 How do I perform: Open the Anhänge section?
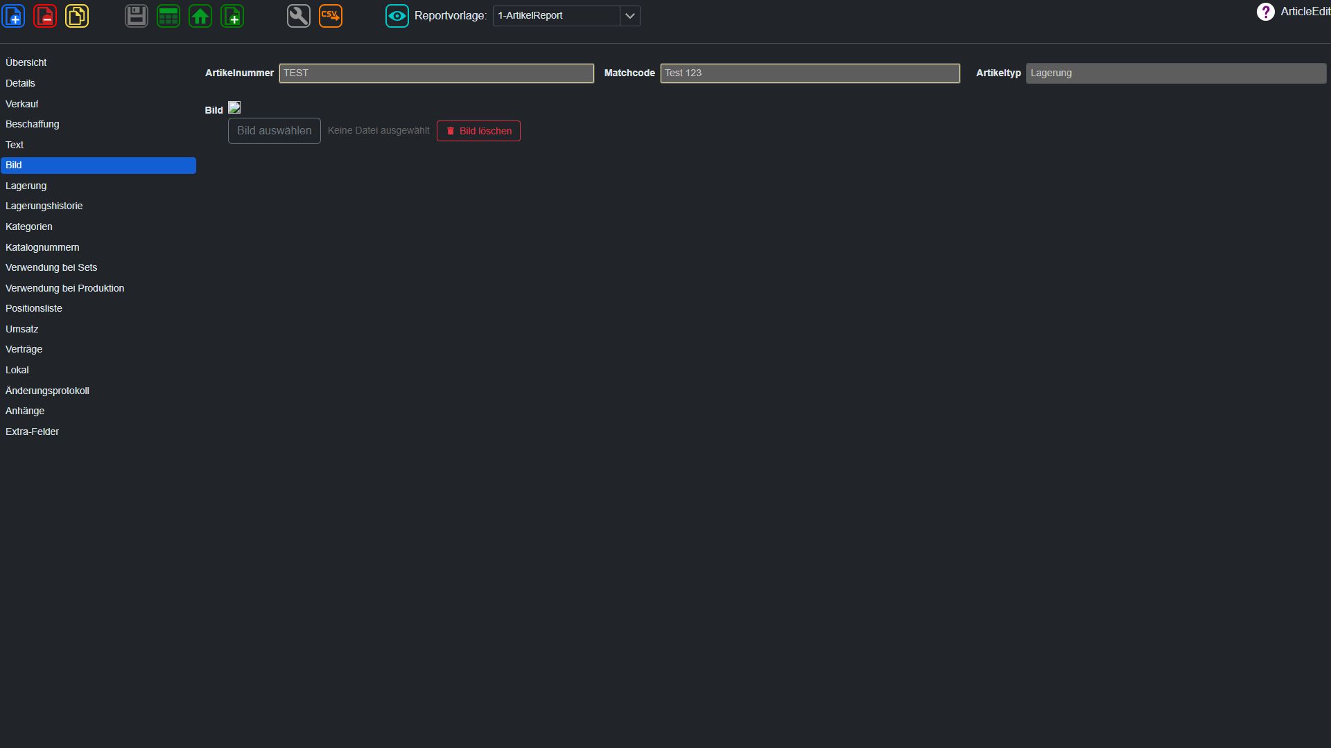click(x=98, y=411)
